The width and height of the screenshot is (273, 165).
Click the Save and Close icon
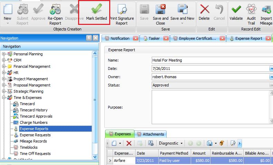160,9
